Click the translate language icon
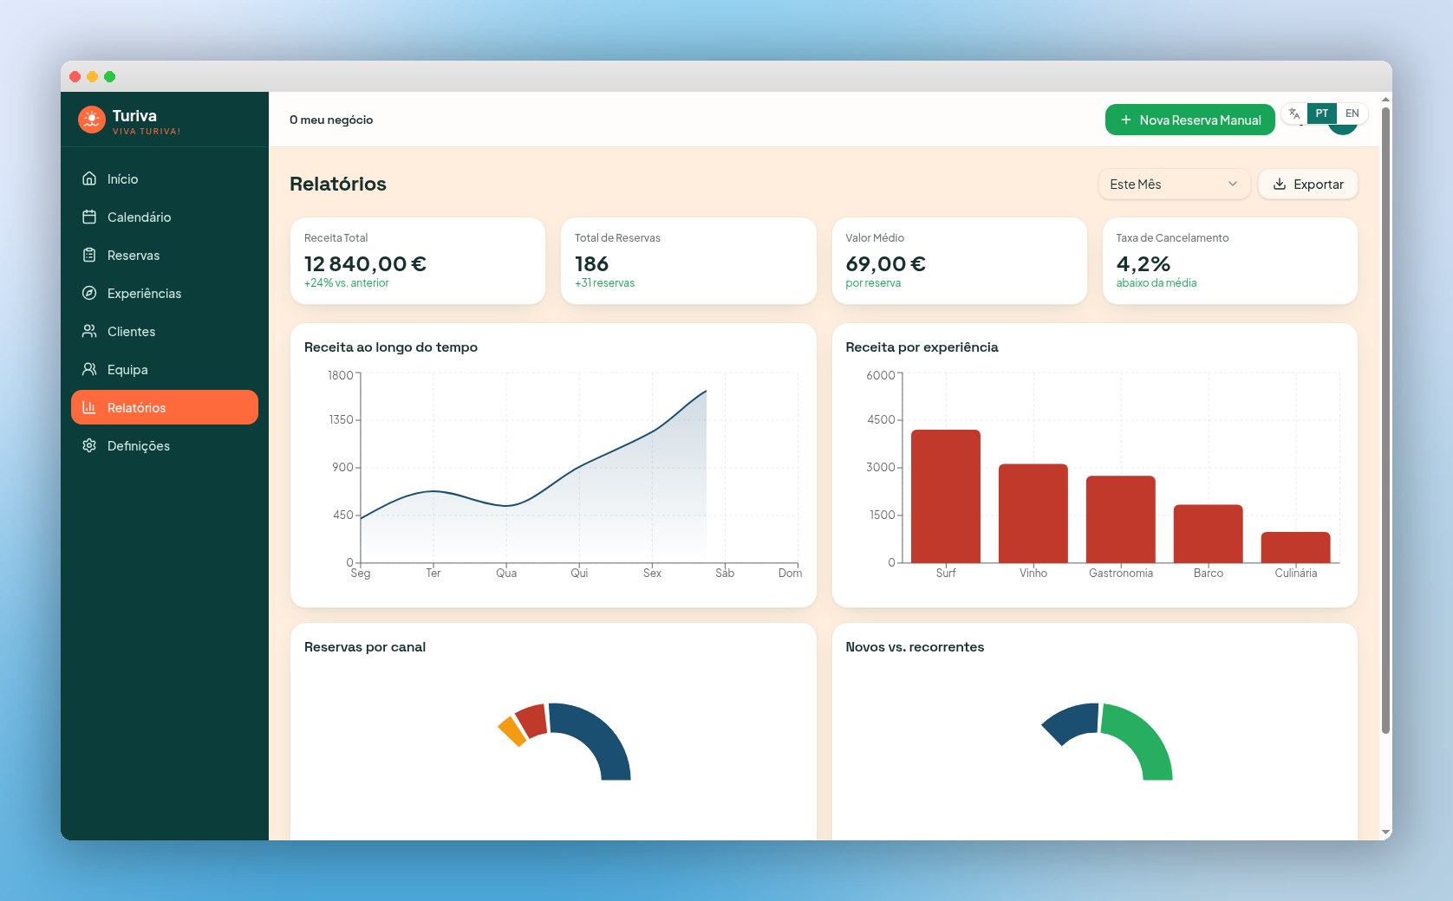Viewport: 1453px width, 901px height. tap(1294, 113)
